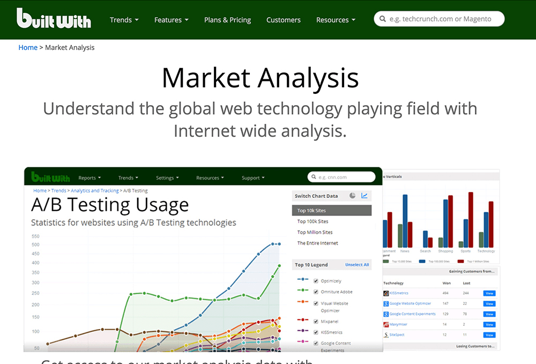536x364 pixels.
Task: Click Unselect All in Top 10 Legend
Action: point(357,264)
